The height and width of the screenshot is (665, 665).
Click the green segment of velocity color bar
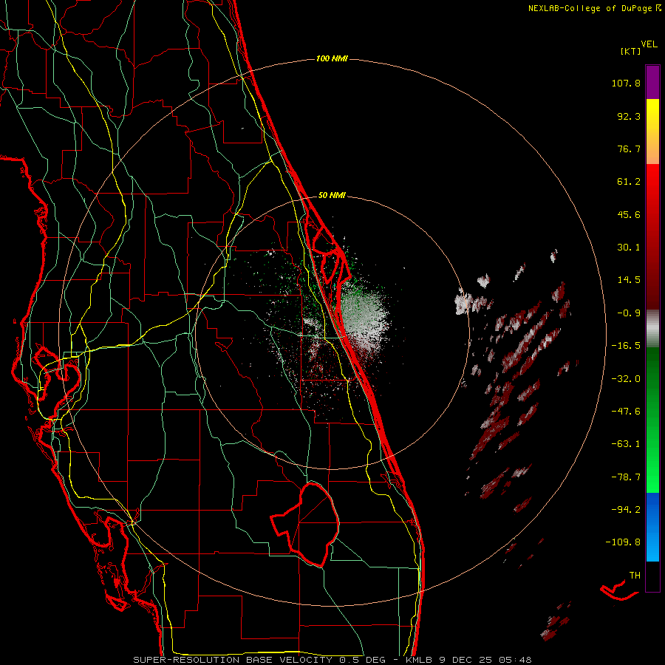[x=652, y=420]
